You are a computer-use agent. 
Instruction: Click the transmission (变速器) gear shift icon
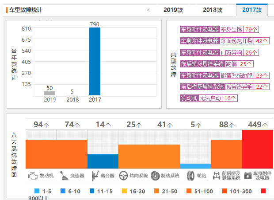[x=64, y=176]
